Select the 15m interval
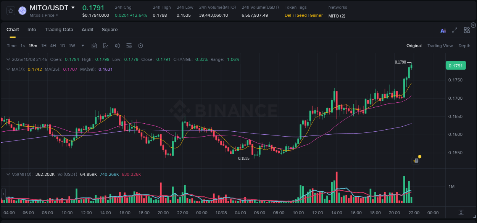Screen dimensions: 477x223 pos(33,46)
